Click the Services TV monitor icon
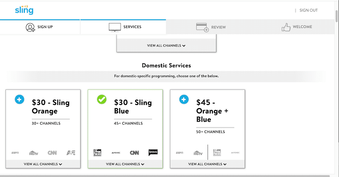 coord(115,27)
